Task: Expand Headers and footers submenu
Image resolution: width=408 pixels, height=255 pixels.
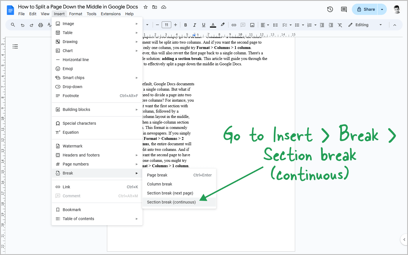Action: pyautogui.click(x=97, y=155)
